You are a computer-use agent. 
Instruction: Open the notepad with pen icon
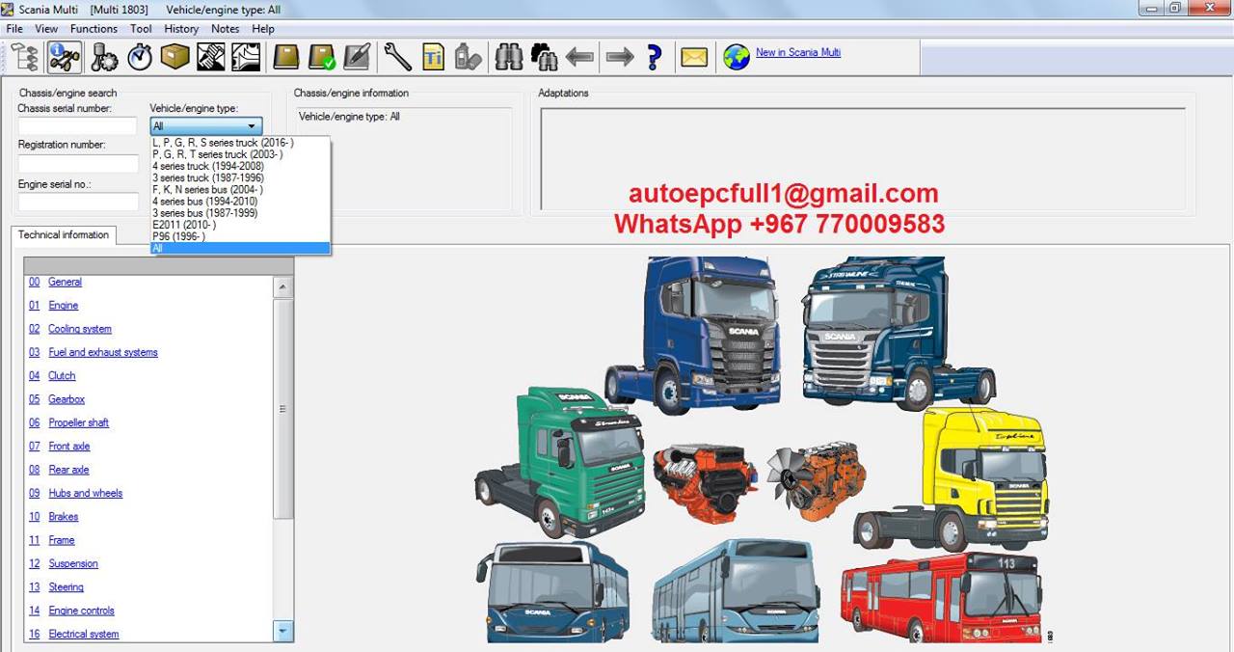click(x=357, y=57)
